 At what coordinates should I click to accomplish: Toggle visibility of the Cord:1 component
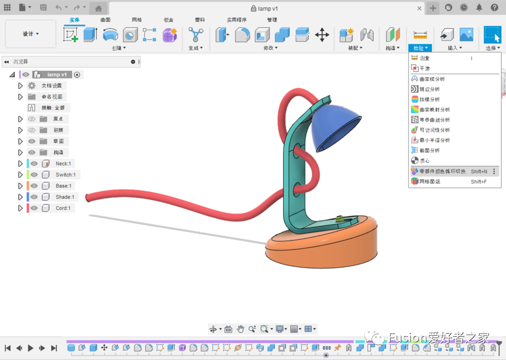[x=34, y=208]
